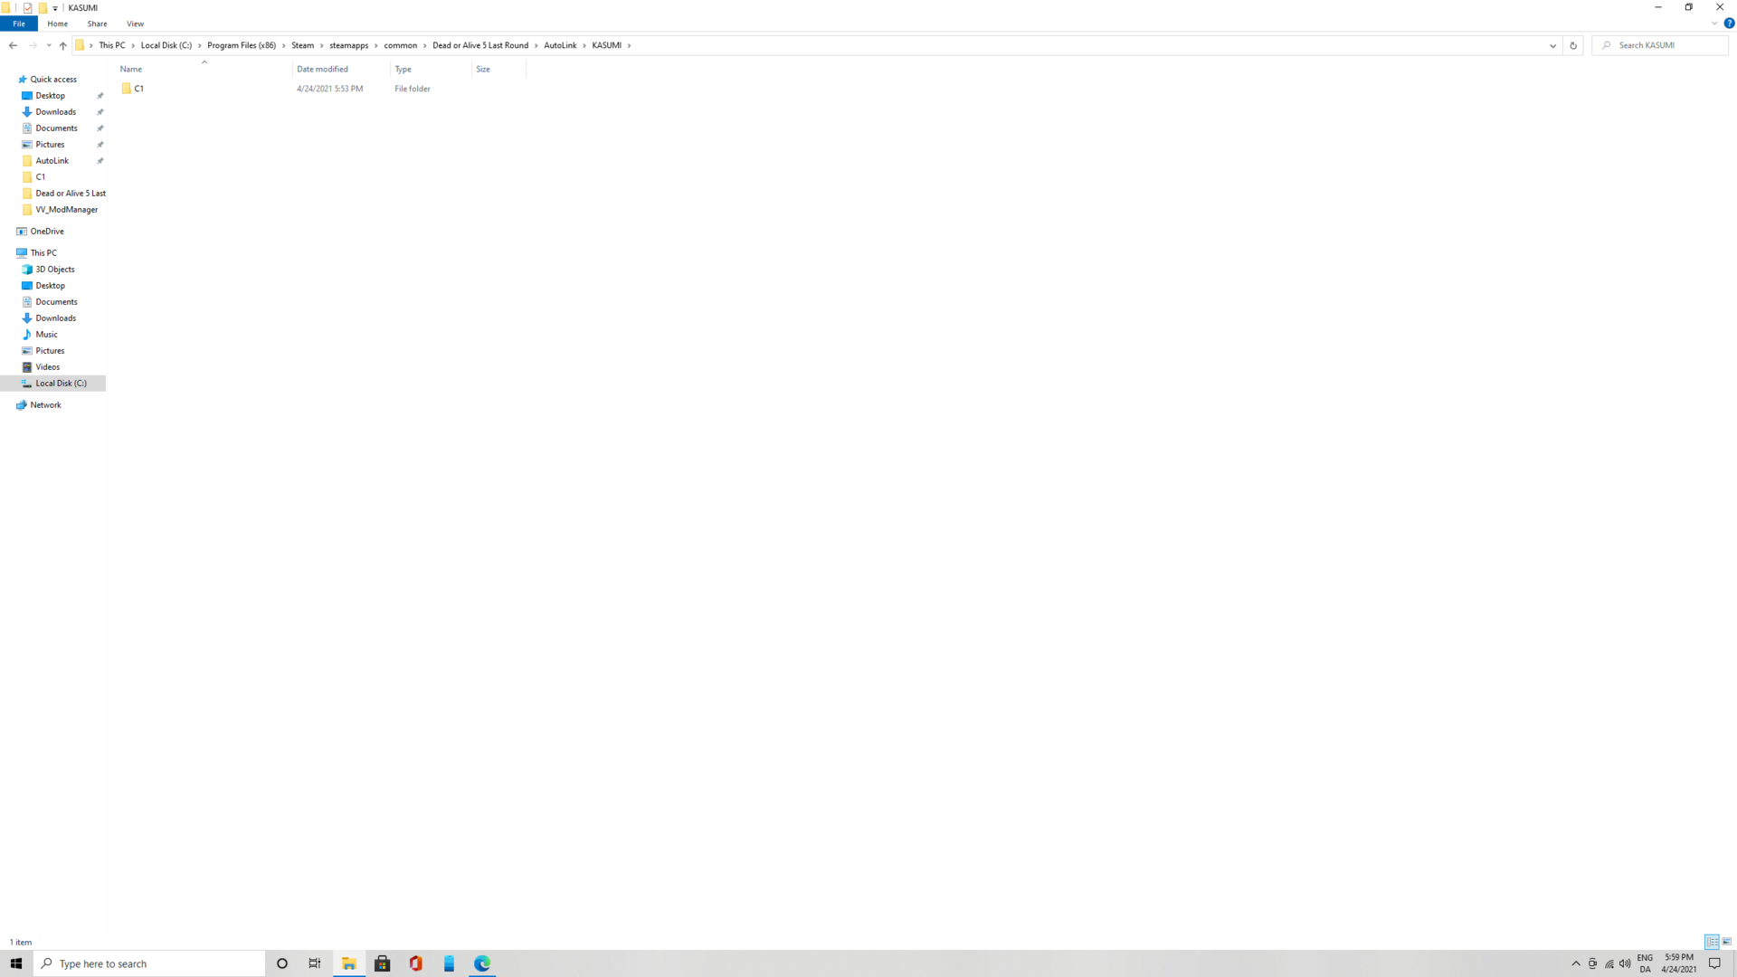Open 'Dead or Alive 5 Last' sidebar folder
Viewport: 1737px width, 977px height.
click(x=71, y=194)
